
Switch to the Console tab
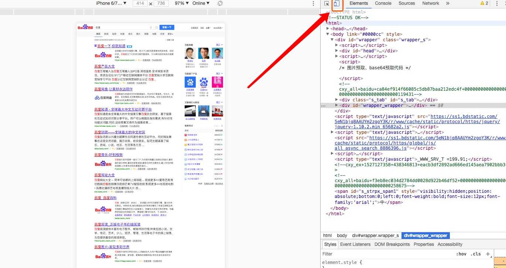tap(383, 3)
